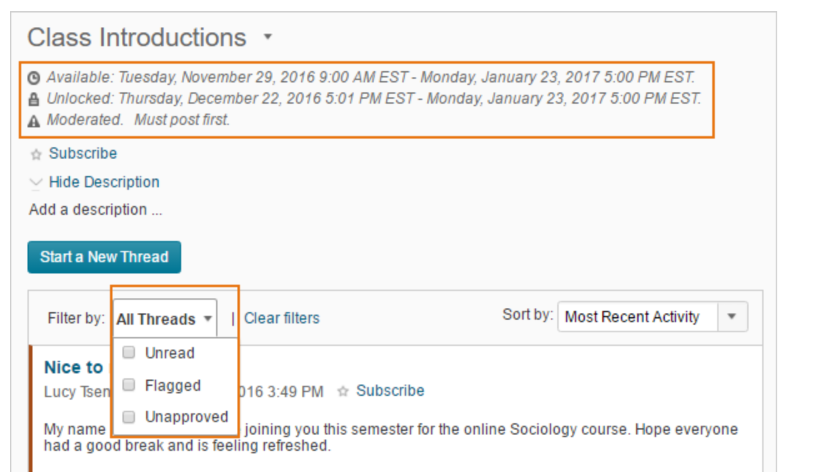Click the clock icon beside Available dates
The height and width of the screenshot is (472, 831).
tap(34, 78)
